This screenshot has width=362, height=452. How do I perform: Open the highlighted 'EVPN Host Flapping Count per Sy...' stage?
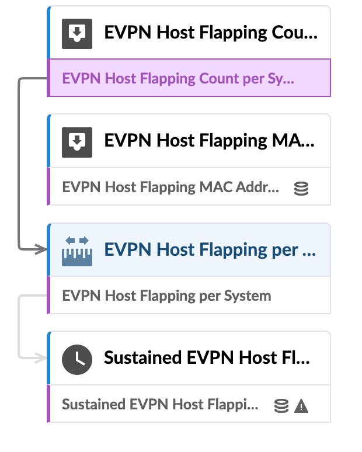click(178, 79)
